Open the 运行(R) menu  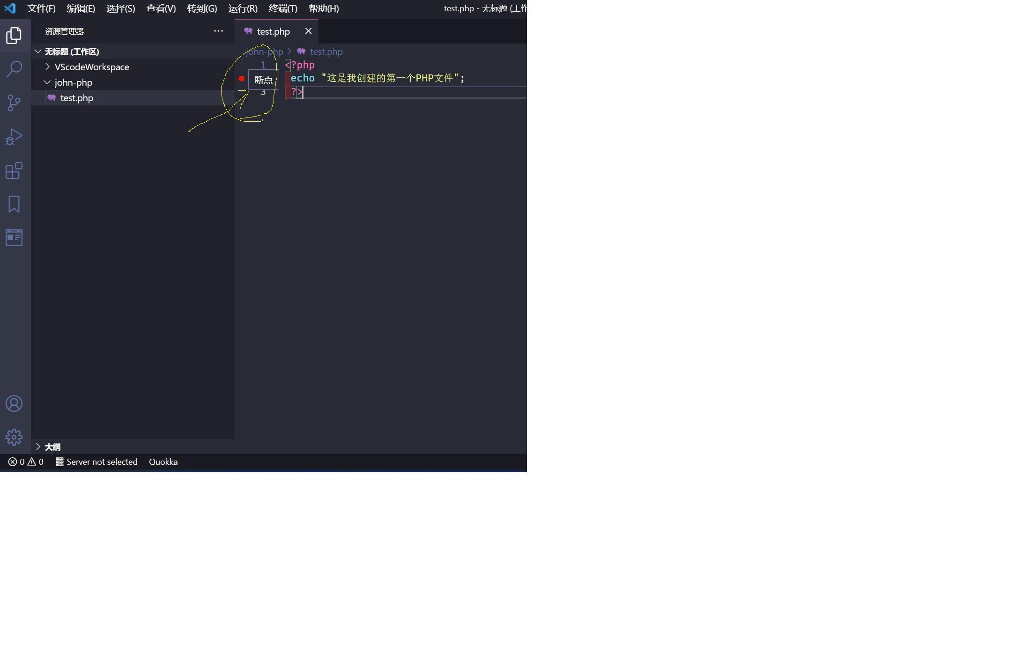coord(243,8)
